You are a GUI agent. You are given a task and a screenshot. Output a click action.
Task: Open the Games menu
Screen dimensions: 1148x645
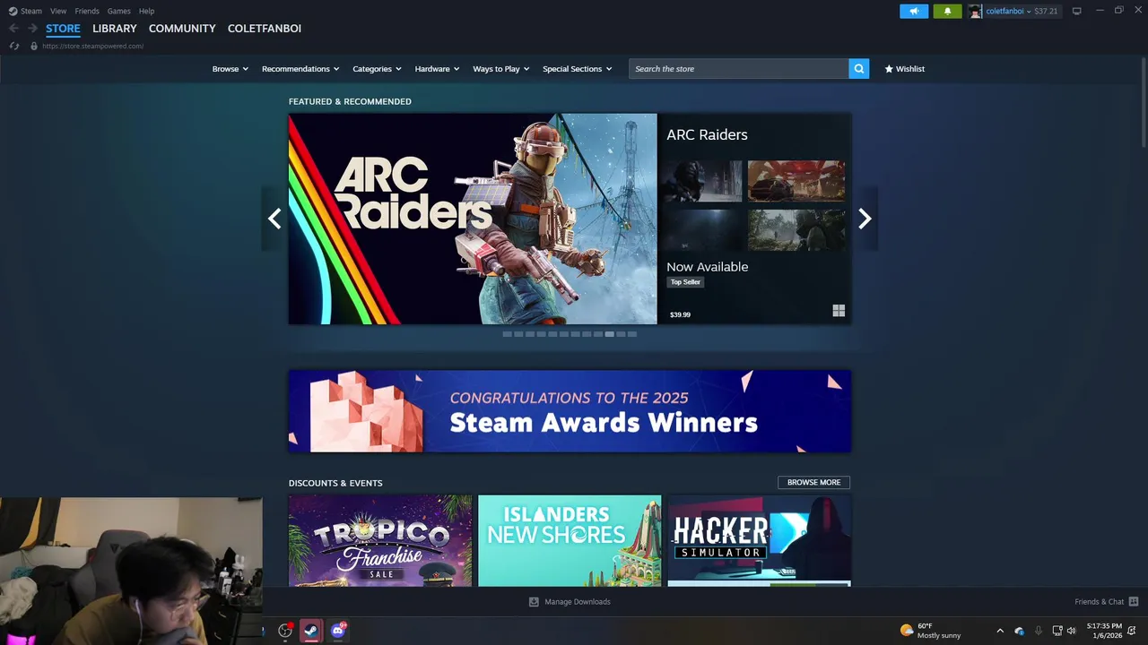click(118, 11)
